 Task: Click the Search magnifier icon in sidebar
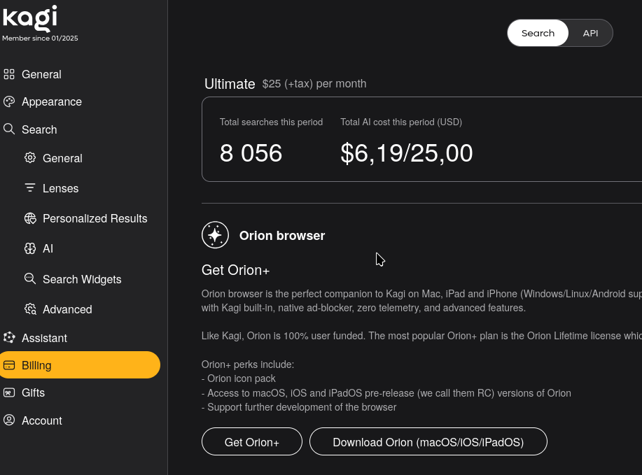(9, 129)
